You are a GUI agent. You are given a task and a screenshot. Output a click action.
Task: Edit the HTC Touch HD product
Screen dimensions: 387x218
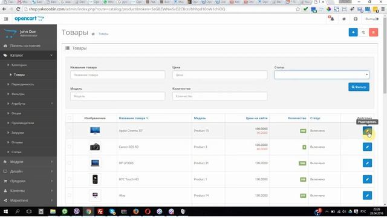[x=367, y=179]
